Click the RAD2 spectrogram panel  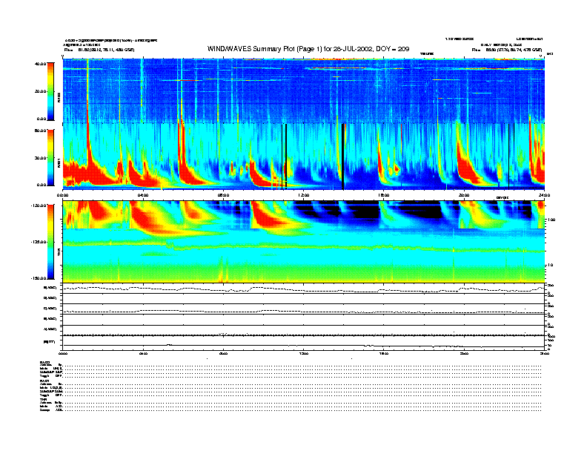click(304, 91)
